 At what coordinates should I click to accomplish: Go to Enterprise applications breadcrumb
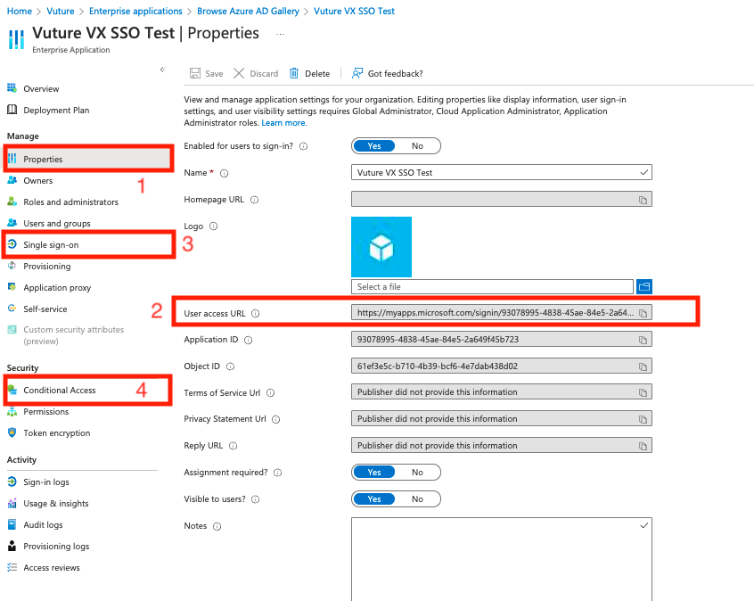[x=135, y=11]
